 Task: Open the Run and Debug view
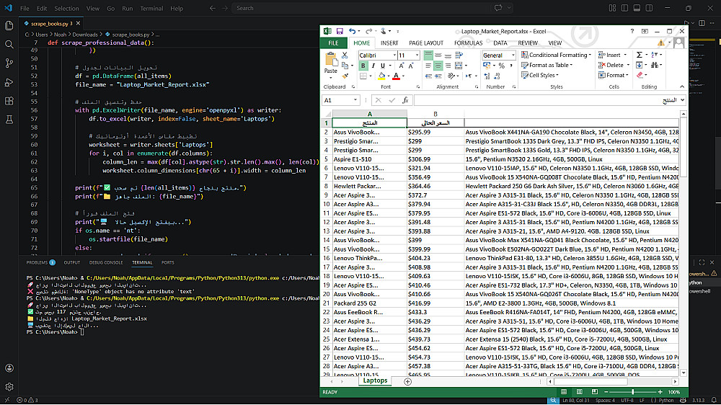tap(9, 81)
